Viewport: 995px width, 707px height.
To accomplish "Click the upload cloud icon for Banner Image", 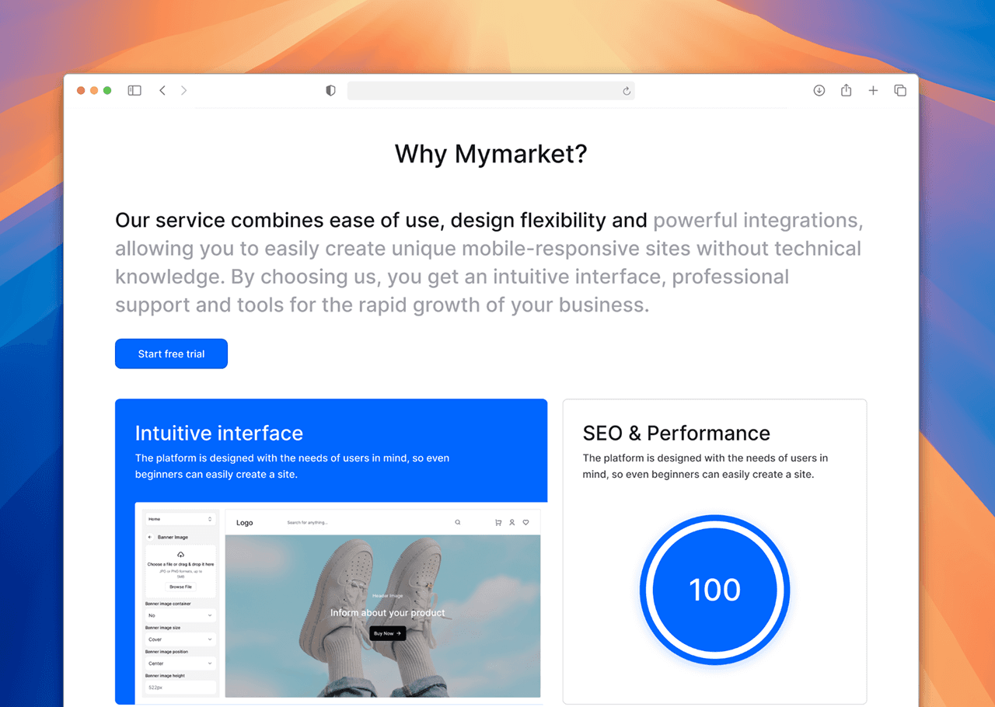I will [179, 554].
